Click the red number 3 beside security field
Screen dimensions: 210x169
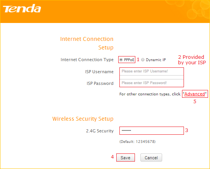tap(187, 130)
